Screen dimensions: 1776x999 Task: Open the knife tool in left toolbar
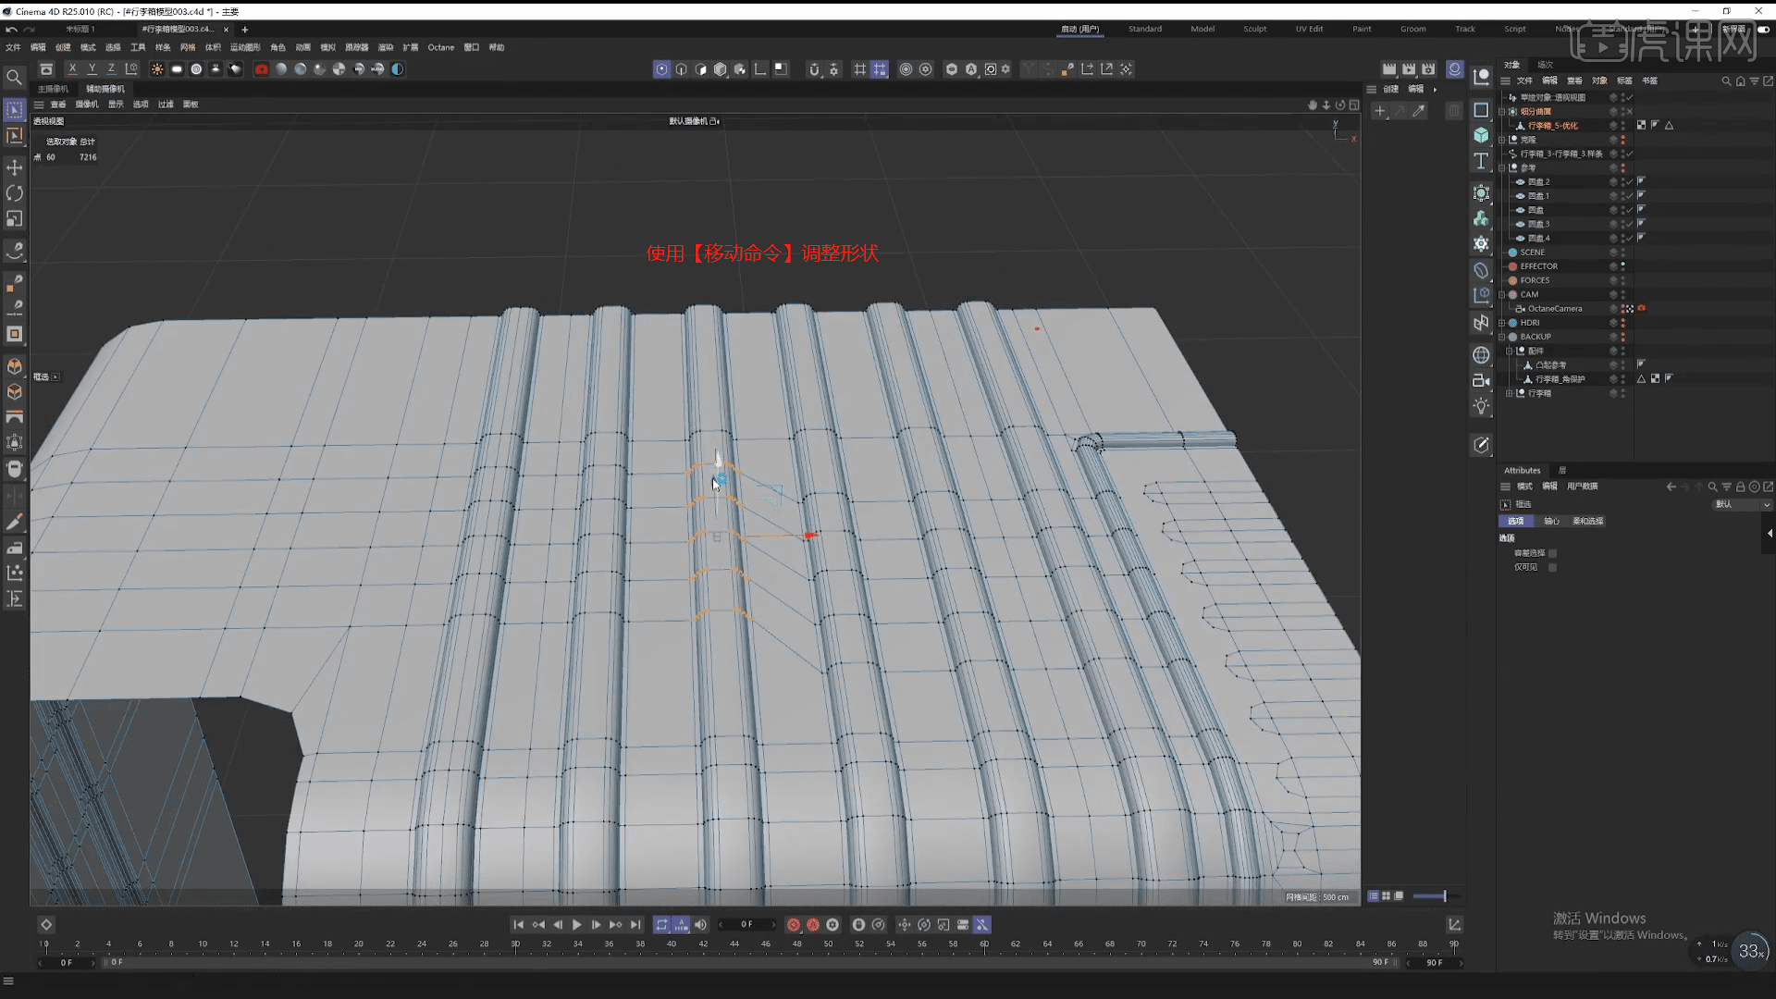15,523
